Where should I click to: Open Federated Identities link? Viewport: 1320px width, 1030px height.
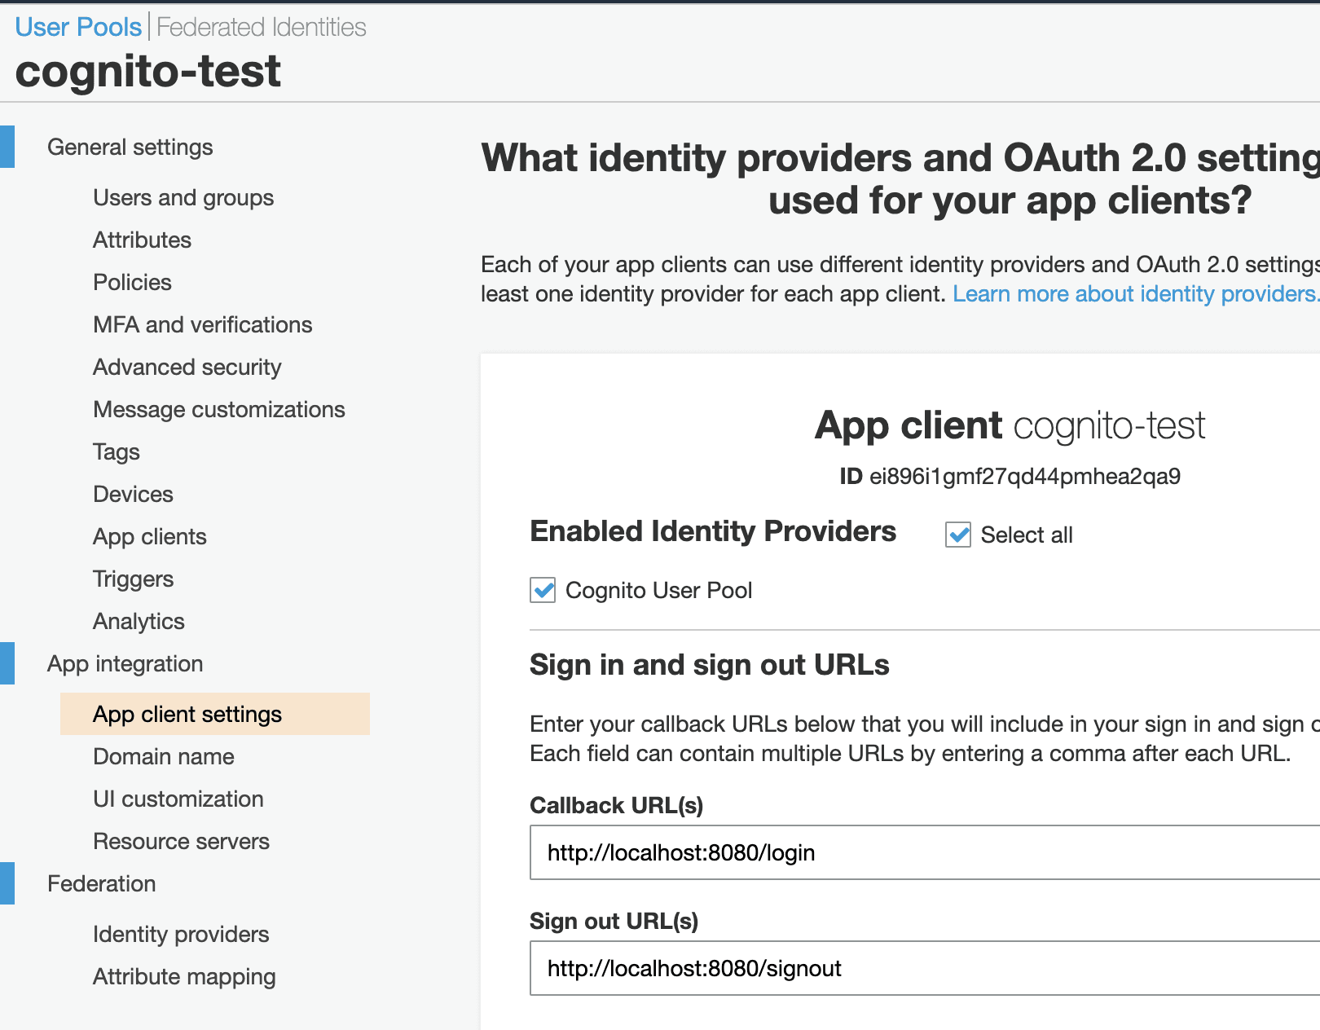pos(262,27)
